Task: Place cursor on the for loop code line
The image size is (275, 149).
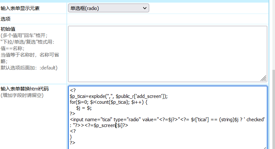Action: (x=109, y=102)
